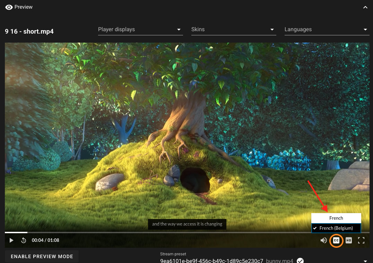Select French (Belgium) subtitle track
The image size is (373, 263).
coord(336,228)
